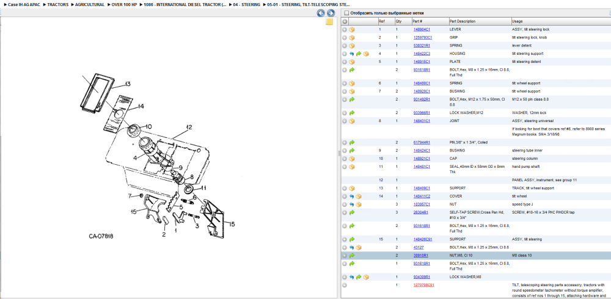This screenshot has height=299, width=611.
Task: Click the Part Description column header
Action: pos(480,21)
